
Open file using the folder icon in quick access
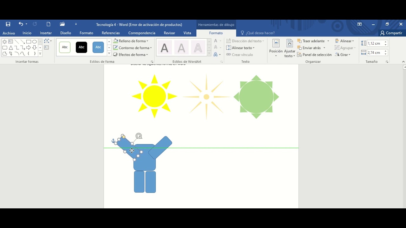(x=62, y=24)
